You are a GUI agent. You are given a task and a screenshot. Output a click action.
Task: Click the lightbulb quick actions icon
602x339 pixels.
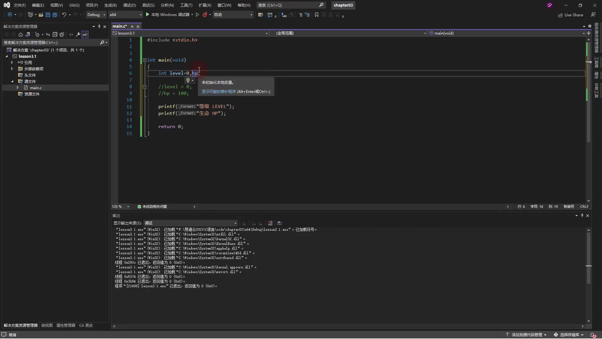pyautogui.click(x=188, y=80)
